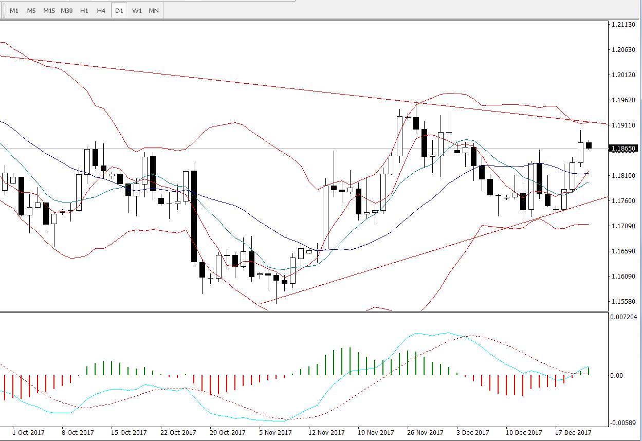Click the 1.16090 price scale value

coord(623,277)
